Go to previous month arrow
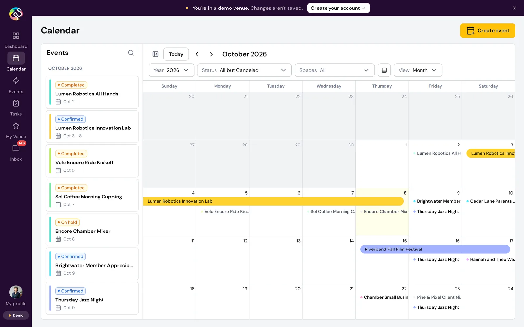The height and width of the screenshot is (327, 524). [197, 54]
